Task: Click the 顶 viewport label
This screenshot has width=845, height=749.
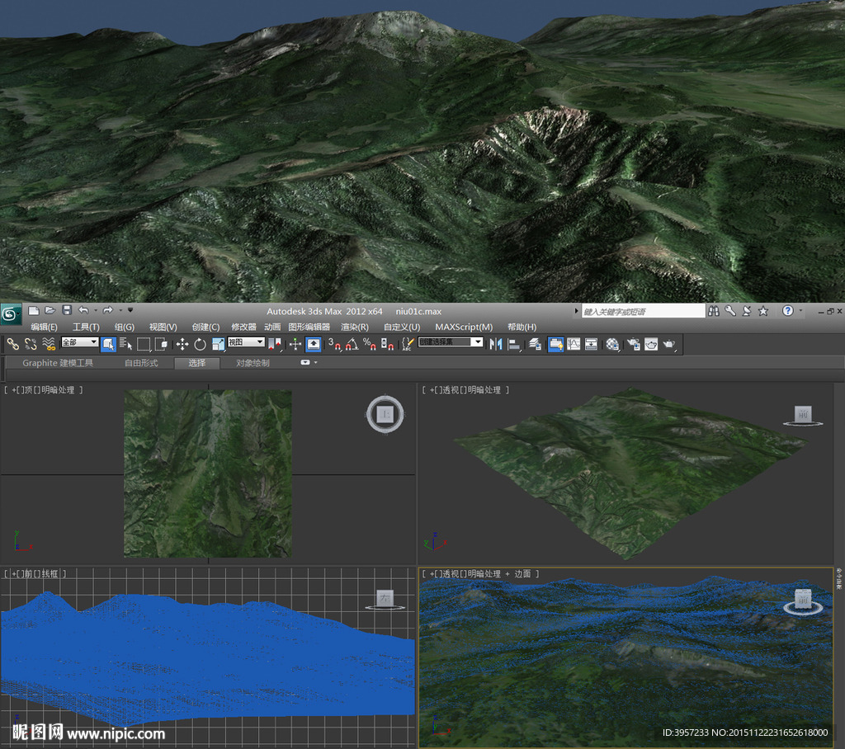Action: 29,390
